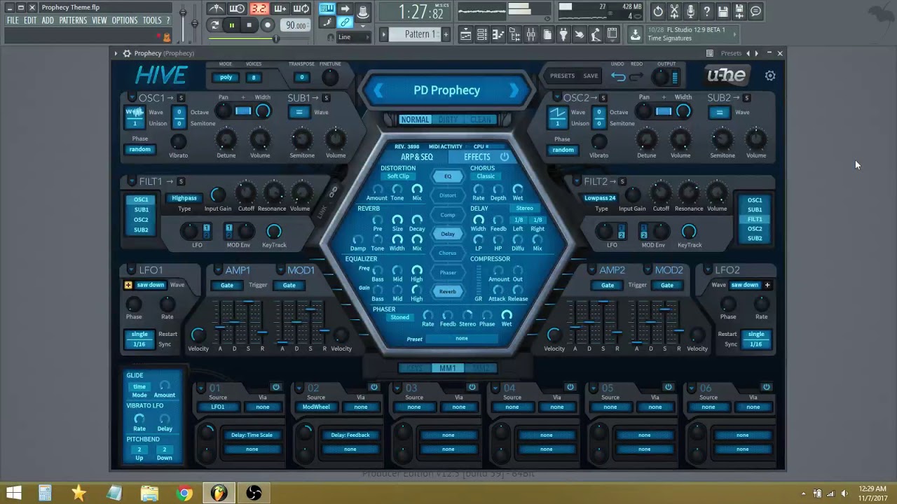Click the PRESETS button
Viewport: 897px width, 504px height.
[x=562, y=76]
